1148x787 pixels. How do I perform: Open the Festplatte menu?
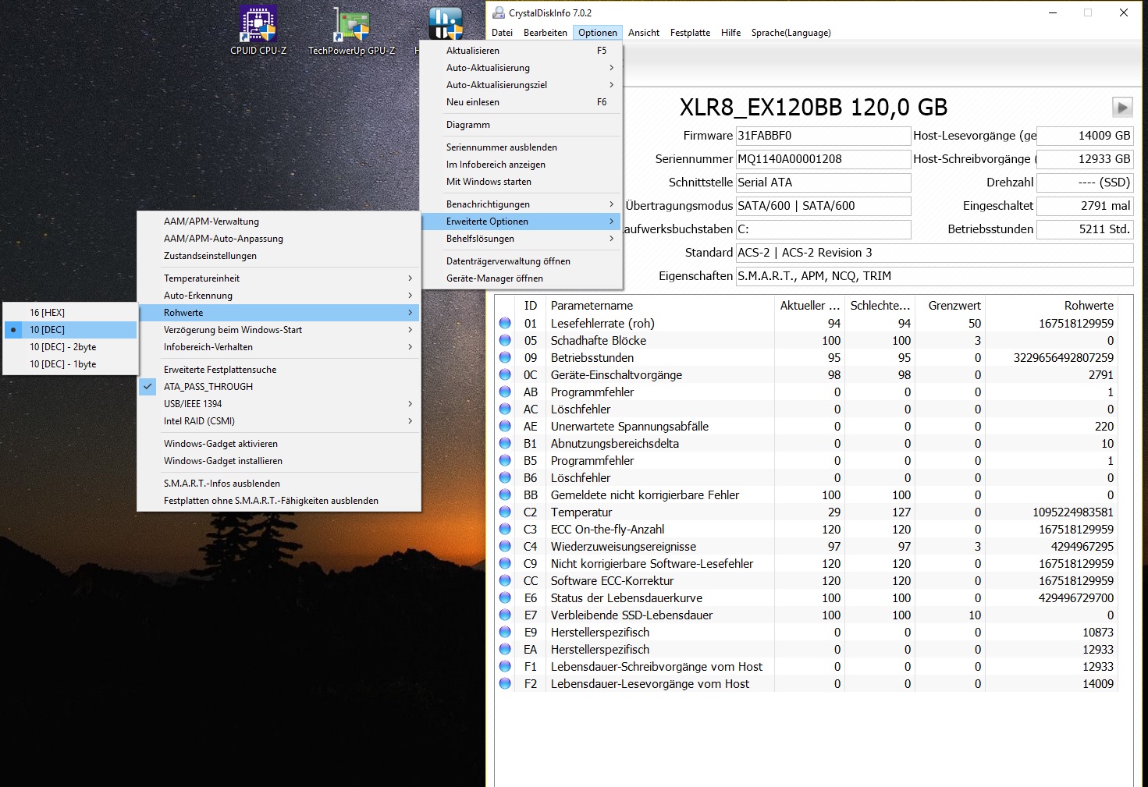[x=690, y=33]
